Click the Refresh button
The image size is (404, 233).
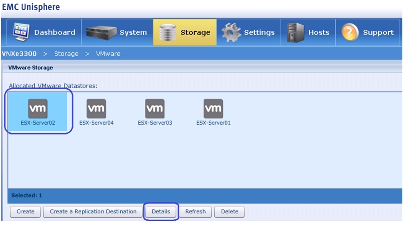195,212
